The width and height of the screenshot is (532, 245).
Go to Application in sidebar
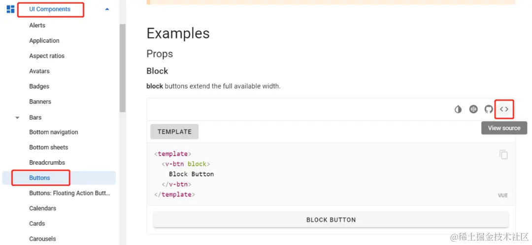(x=44, y=41)
